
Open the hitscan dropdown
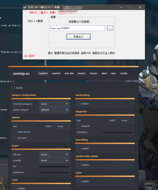pos(54,154)
